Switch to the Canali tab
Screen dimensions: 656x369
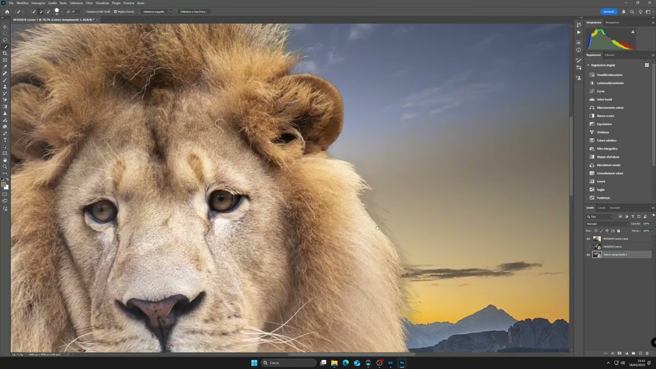pos(601,208)
